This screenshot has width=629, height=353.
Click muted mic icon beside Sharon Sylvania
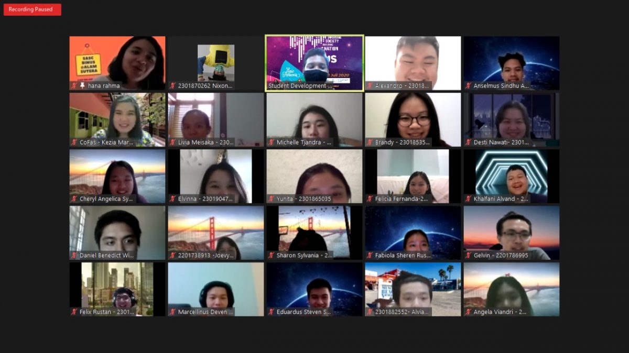tap(272, 255)
